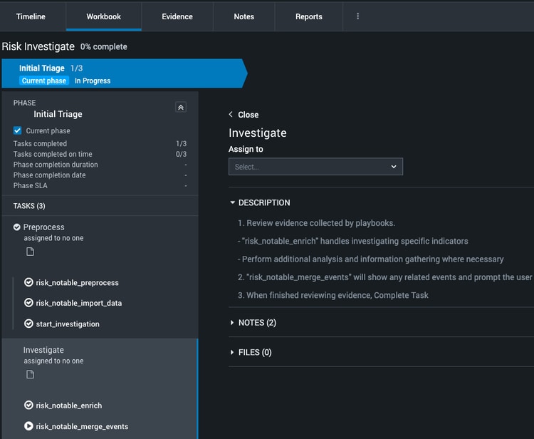Image resolution: width=534 pixels, height=439 pixels.
Task: Switch to the Timeline tab
Action: pyautogui.click(x=31, y=16)
